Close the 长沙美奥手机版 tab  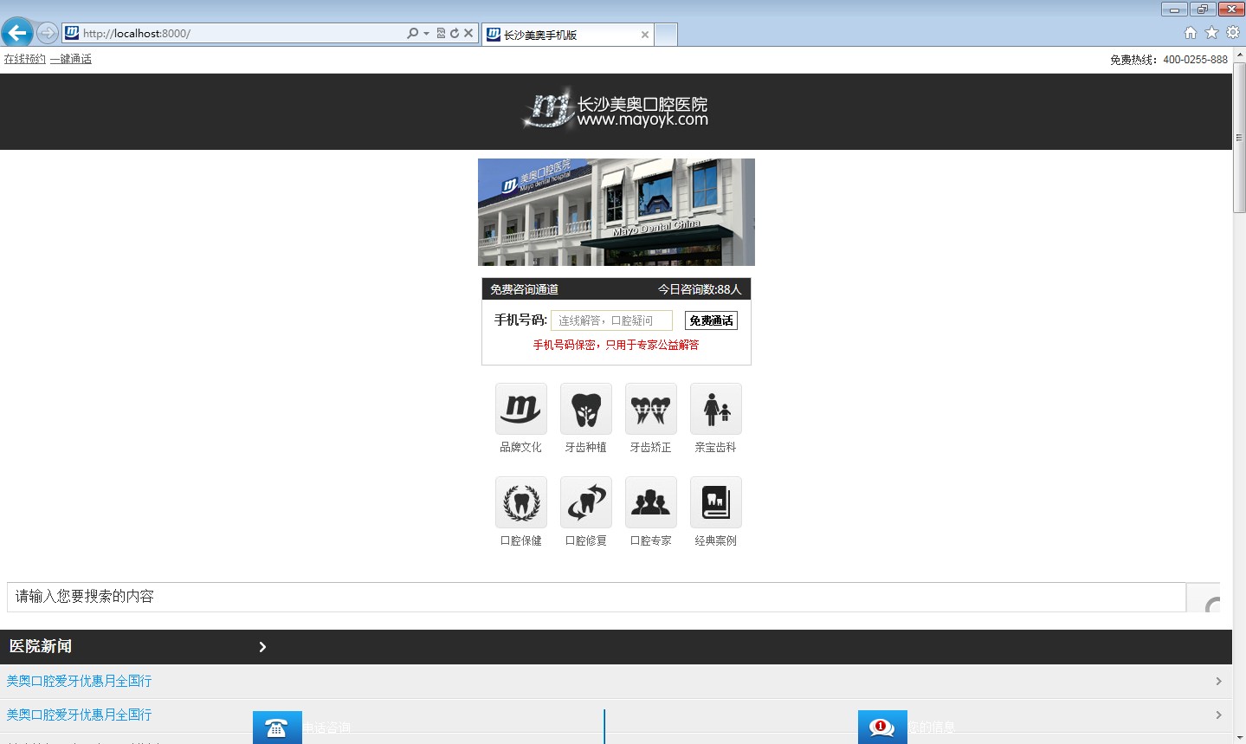click(x=644, y=35)
